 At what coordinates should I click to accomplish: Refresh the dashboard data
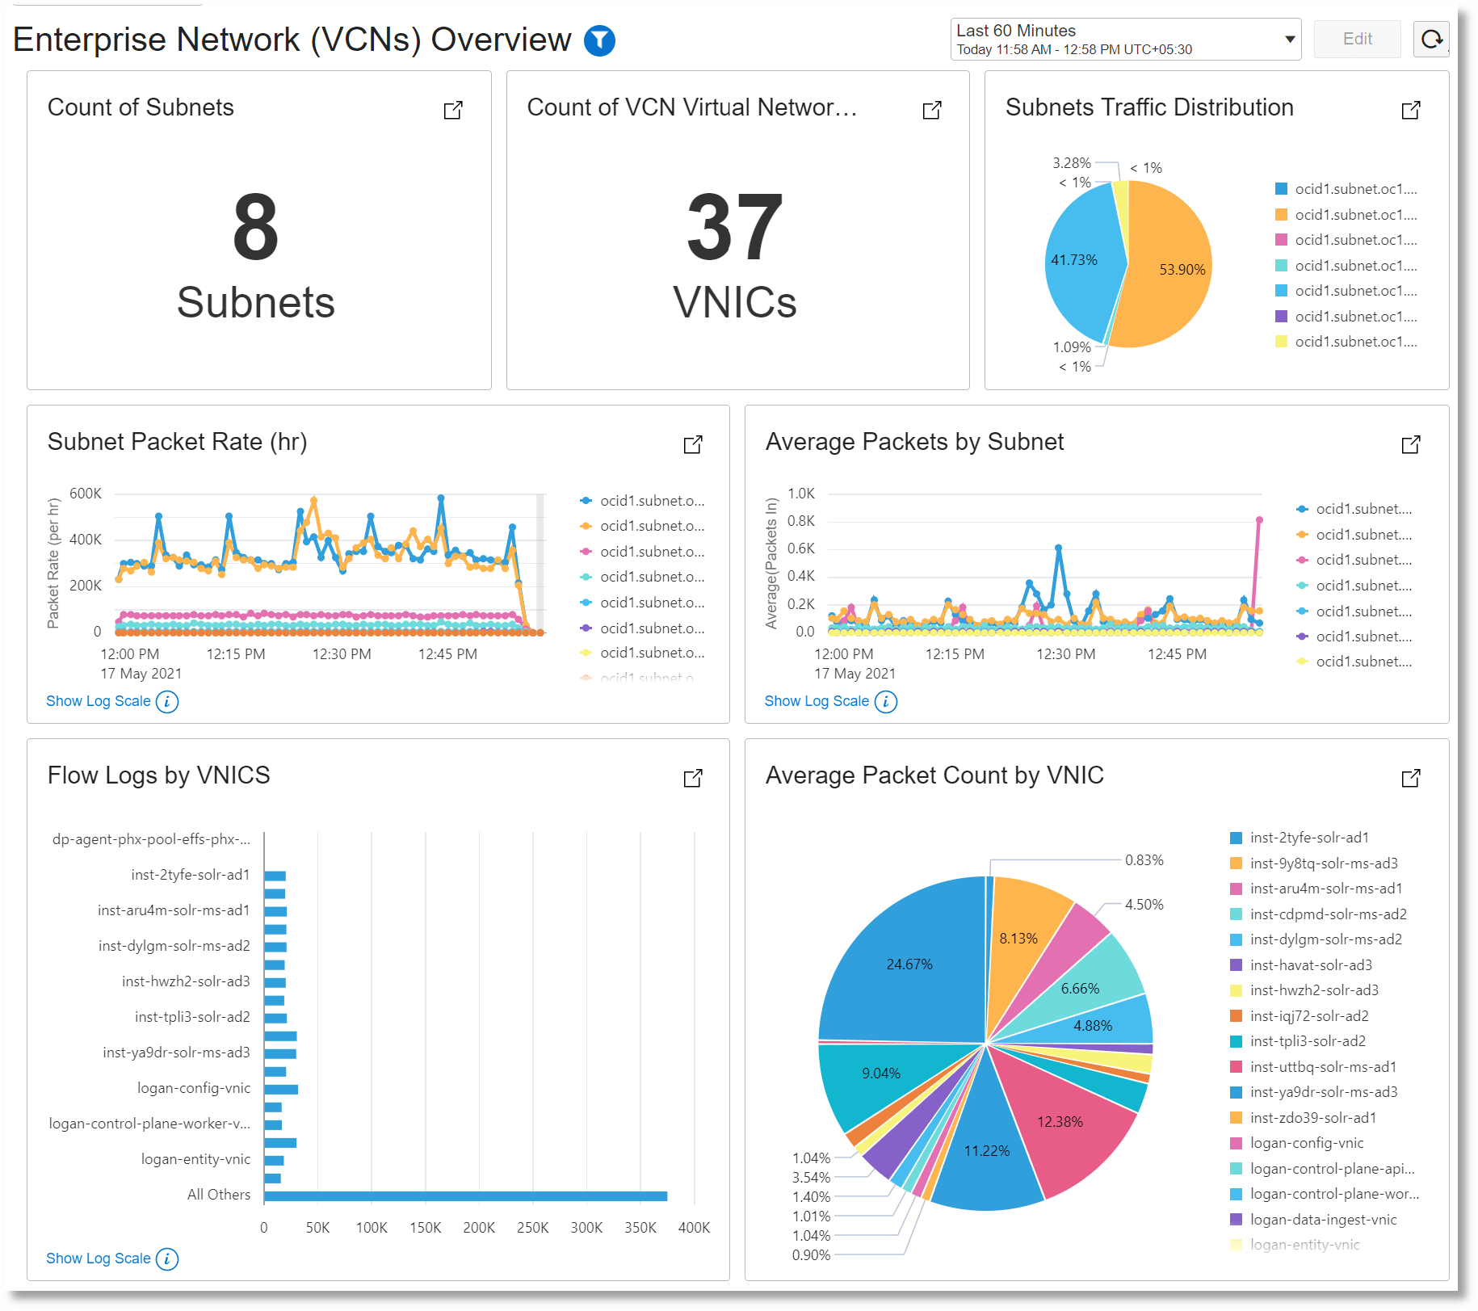pos(1431,39)
